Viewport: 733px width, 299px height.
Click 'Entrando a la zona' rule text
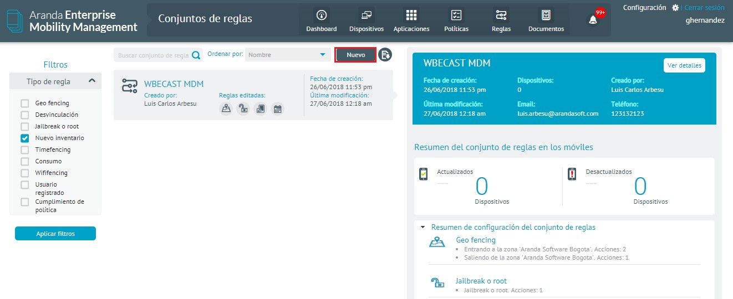coord(545,250)
